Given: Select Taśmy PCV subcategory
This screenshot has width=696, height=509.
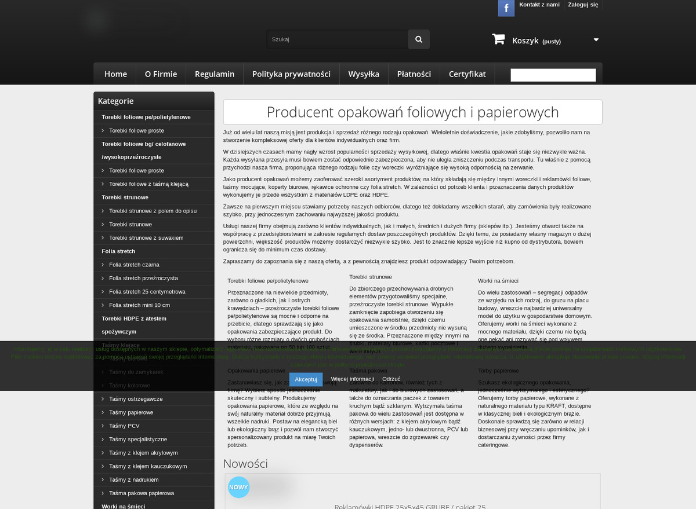Looking at the screenshot, I should point(124,426).
